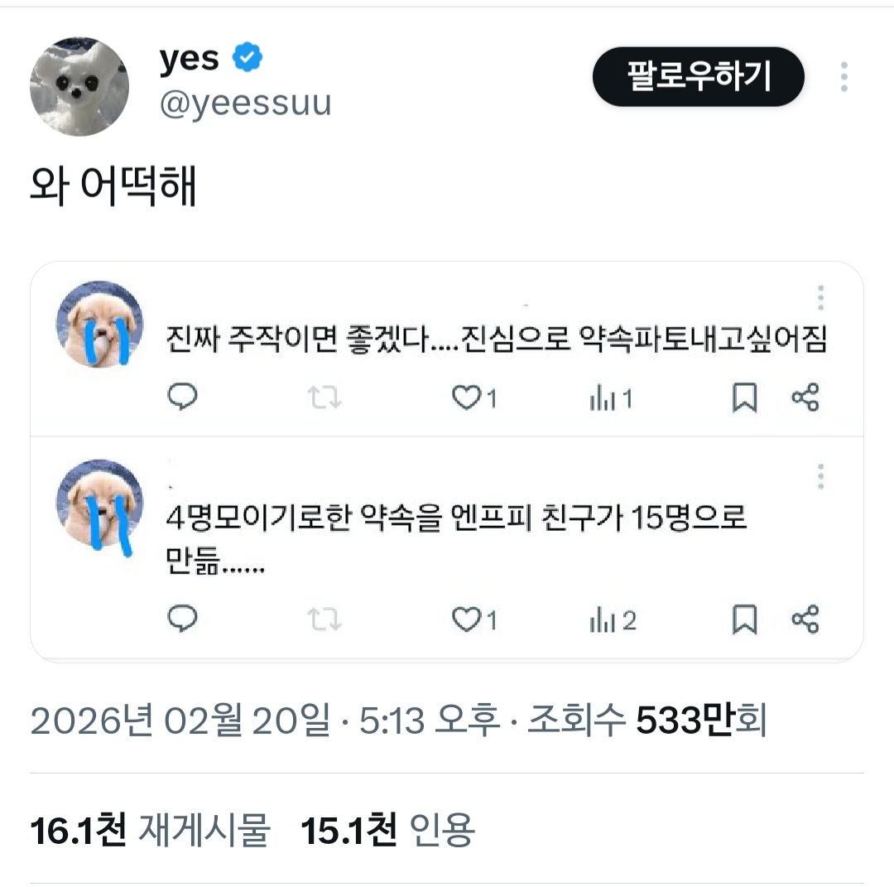
Task: Bookmark the 주작이면 좋겠다 quoted tweet
Action: tap(744, 398)
